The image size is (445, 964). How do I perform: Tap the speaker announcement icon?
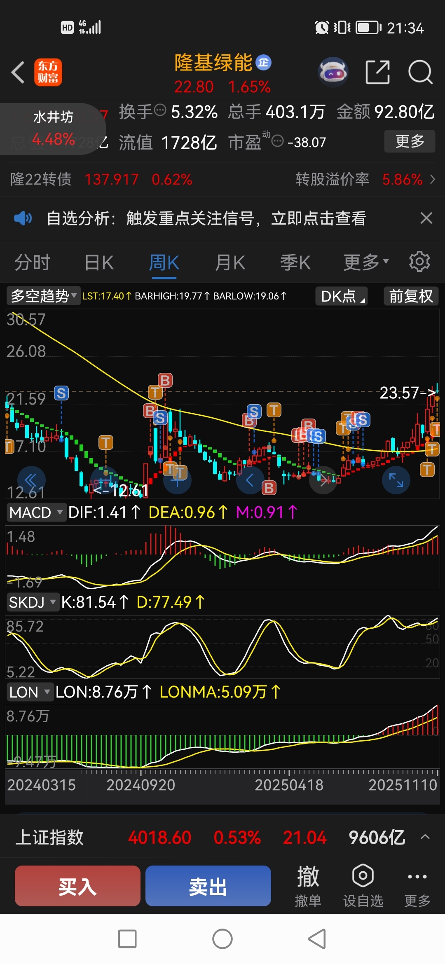tap(23, 218)
